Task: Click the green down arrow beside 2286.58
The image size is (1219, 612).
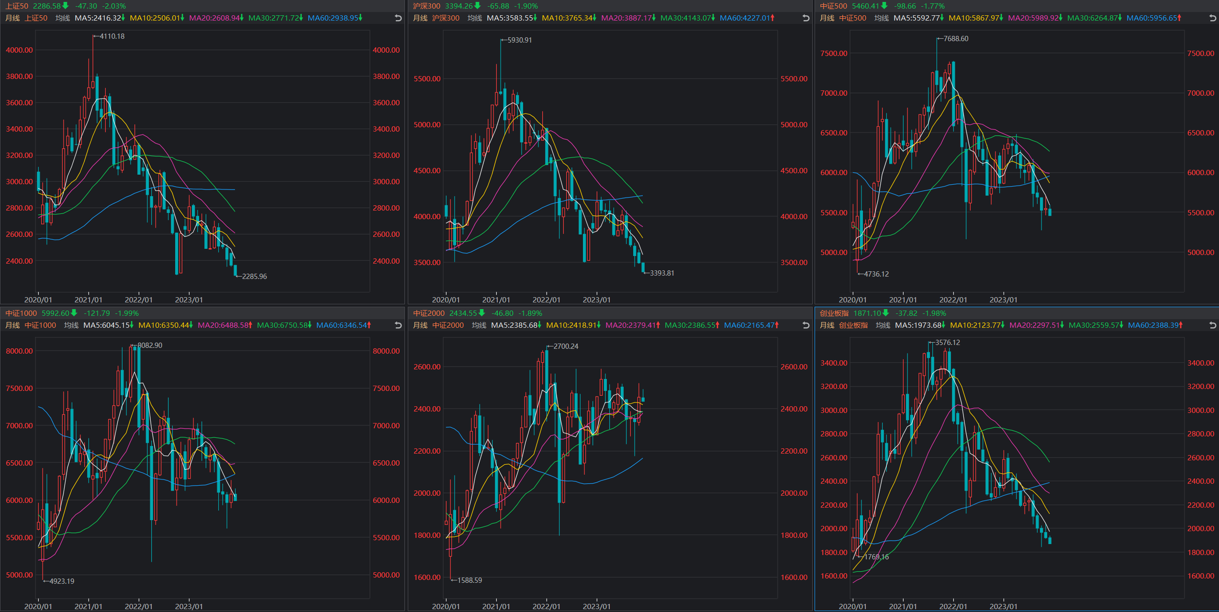Action: [x=66, y=6]
